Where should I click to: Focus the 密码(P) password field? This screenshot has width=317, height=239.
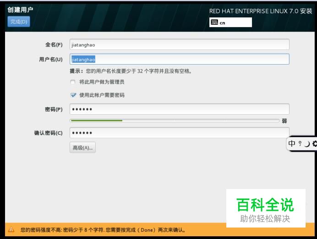179,109
